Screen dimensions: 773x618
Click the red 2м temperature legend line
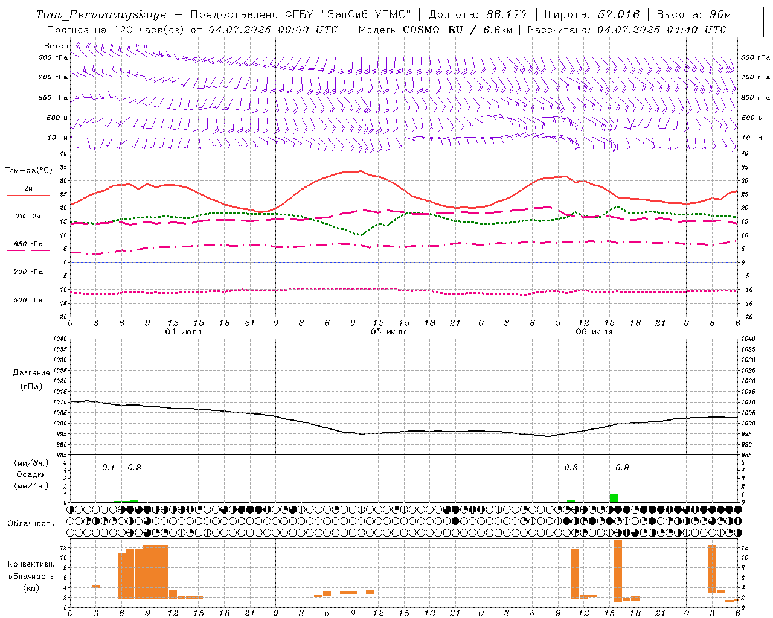(x=28, y=196)
